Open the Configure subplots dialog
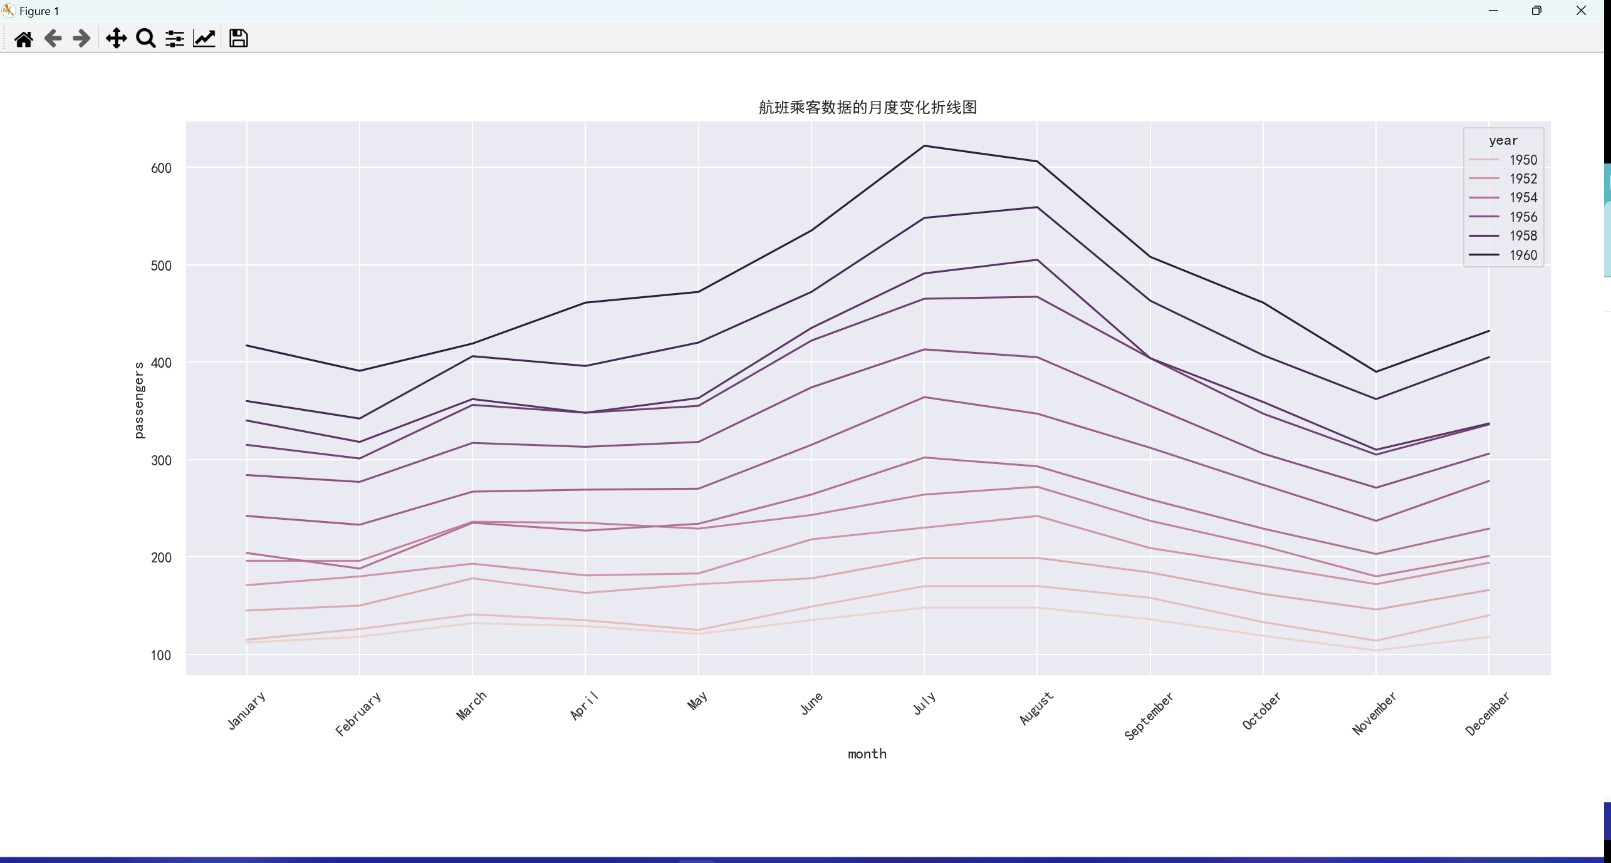This screenshot has width=1611, height=863. click(x=174, y=39)
